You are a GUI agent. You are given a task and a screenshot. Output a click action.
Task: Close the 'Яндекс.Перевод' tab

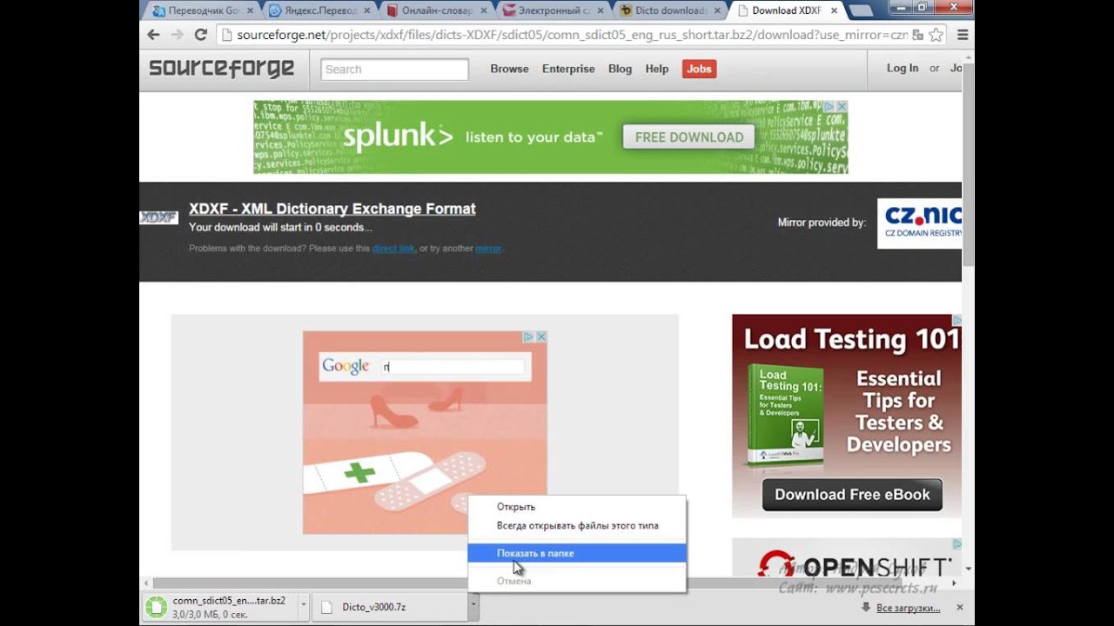(x=368, y=11)
